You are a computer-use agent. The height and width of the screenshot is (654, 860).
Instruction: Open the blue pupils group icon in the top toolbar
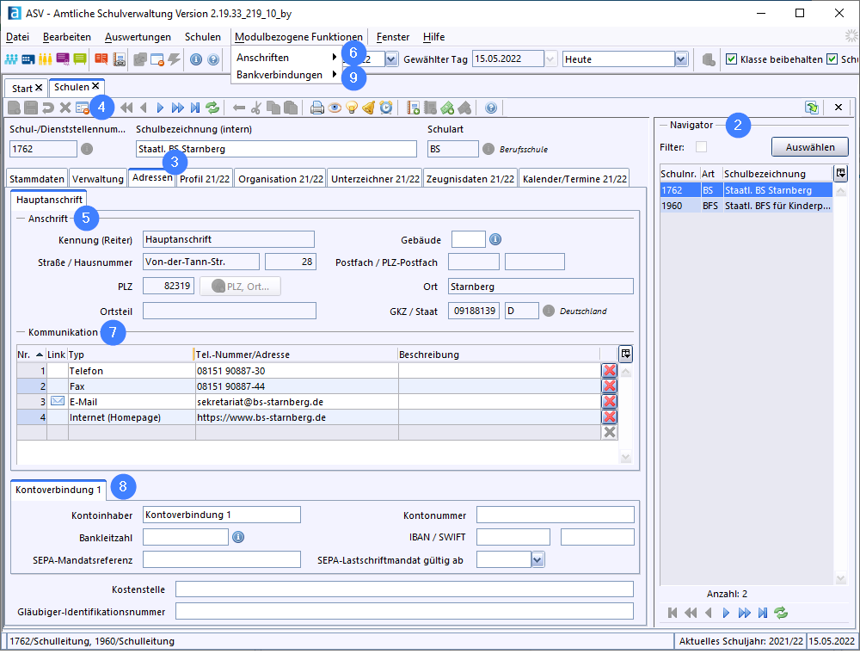click(x=11, y=59)
